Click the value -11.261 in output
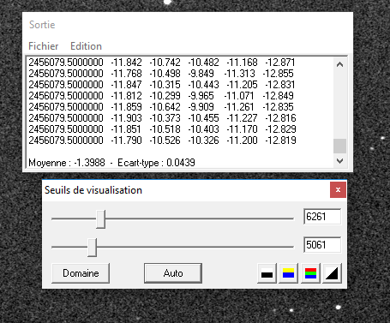The image size is (390, 323). coord(239,107)
